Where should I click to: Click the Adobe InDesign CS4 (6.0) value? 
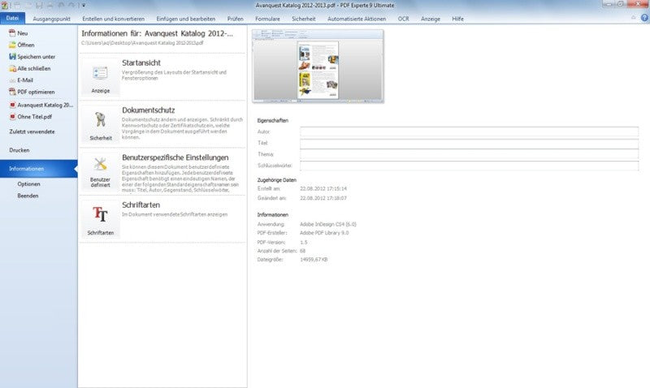tap(328, 224)
